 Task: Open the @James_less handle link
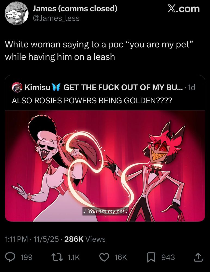pos(56,18)
